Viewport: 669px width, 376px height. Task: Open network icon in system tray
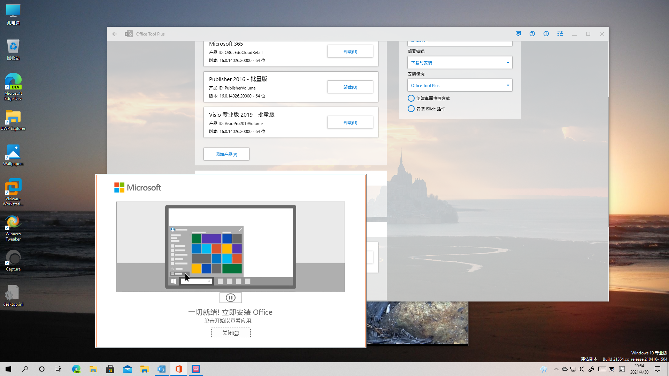[573, 369]
